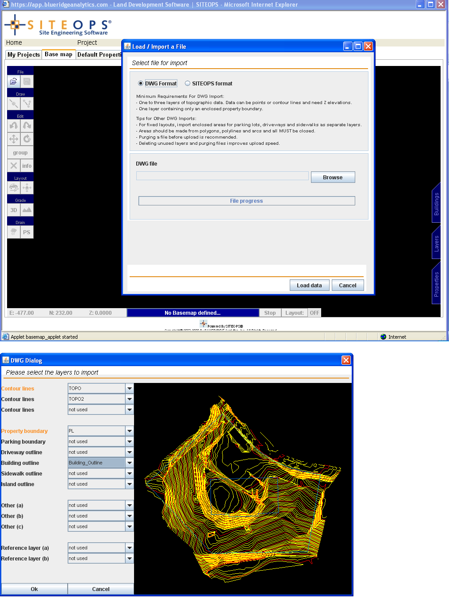Switch to the Base map tab
The width and height of the screenshot is (449, 599).
[58, 54]
